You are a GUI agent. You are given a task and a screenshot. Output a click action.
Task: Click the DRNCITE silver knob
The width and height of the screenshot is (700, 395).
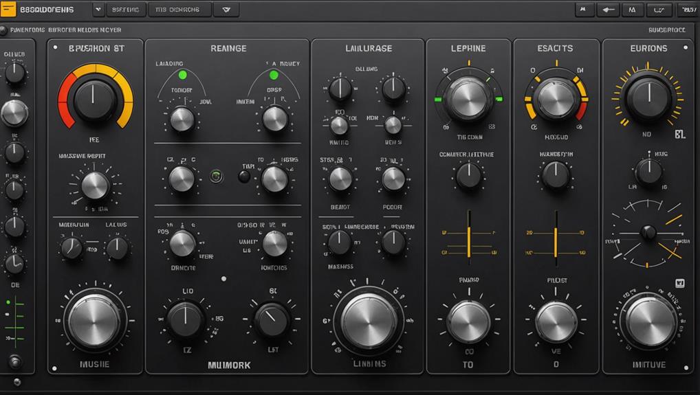point(182,245)
